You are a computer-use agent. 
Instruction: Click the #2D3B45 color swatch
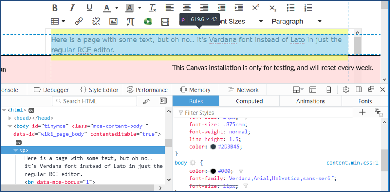213,147
